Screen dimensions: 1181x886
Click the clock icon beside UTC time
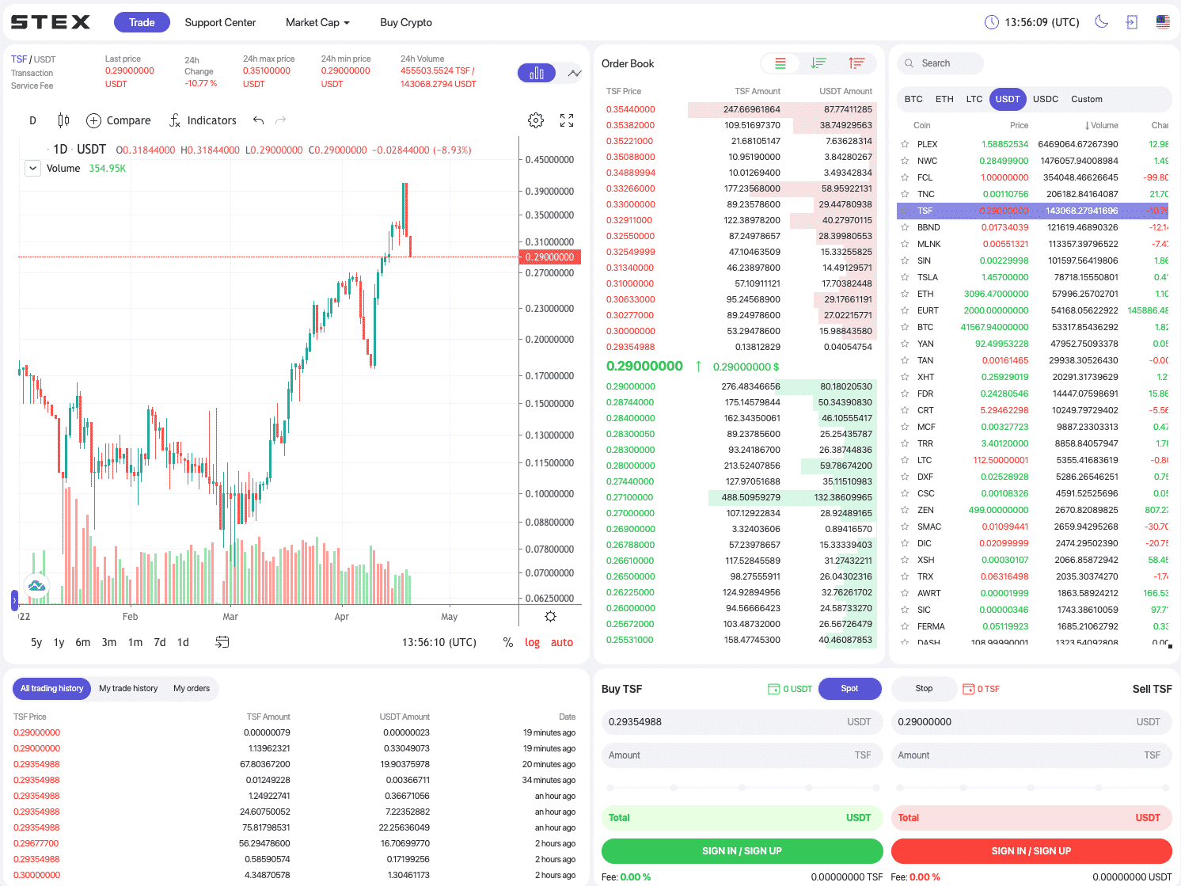click(991, 22)
